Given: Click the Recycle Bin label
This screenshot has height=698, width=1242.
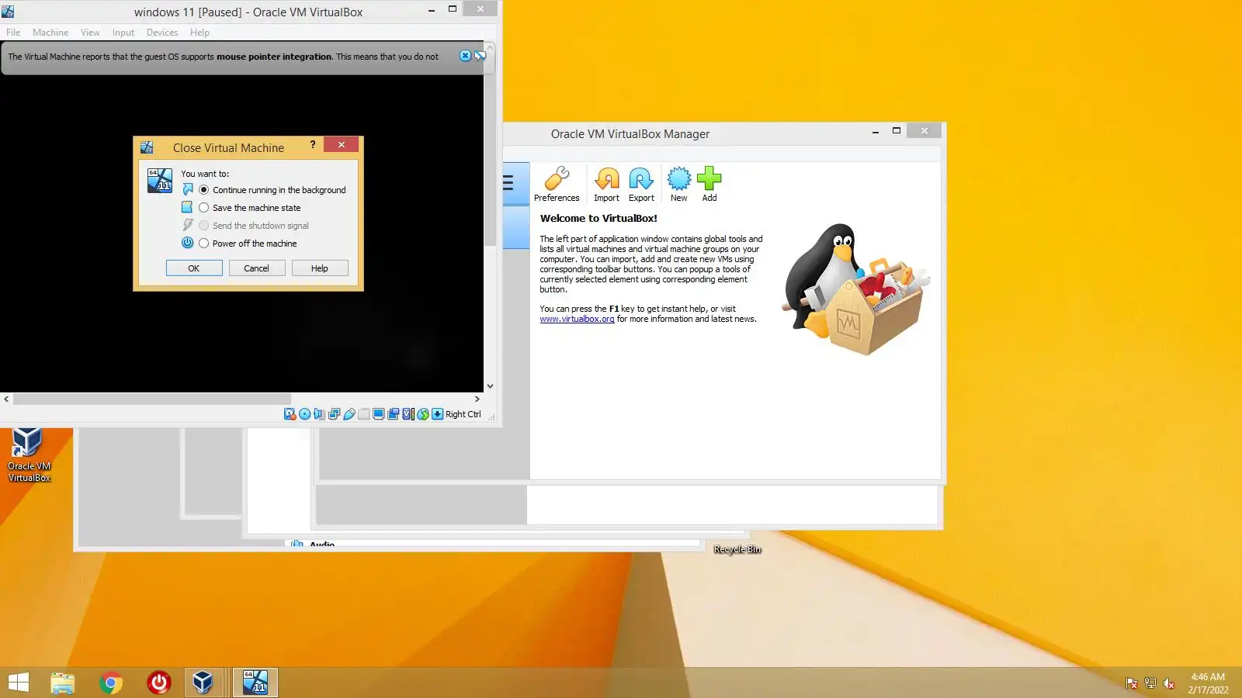Looking at the screenshot, I should pos(737,549).
